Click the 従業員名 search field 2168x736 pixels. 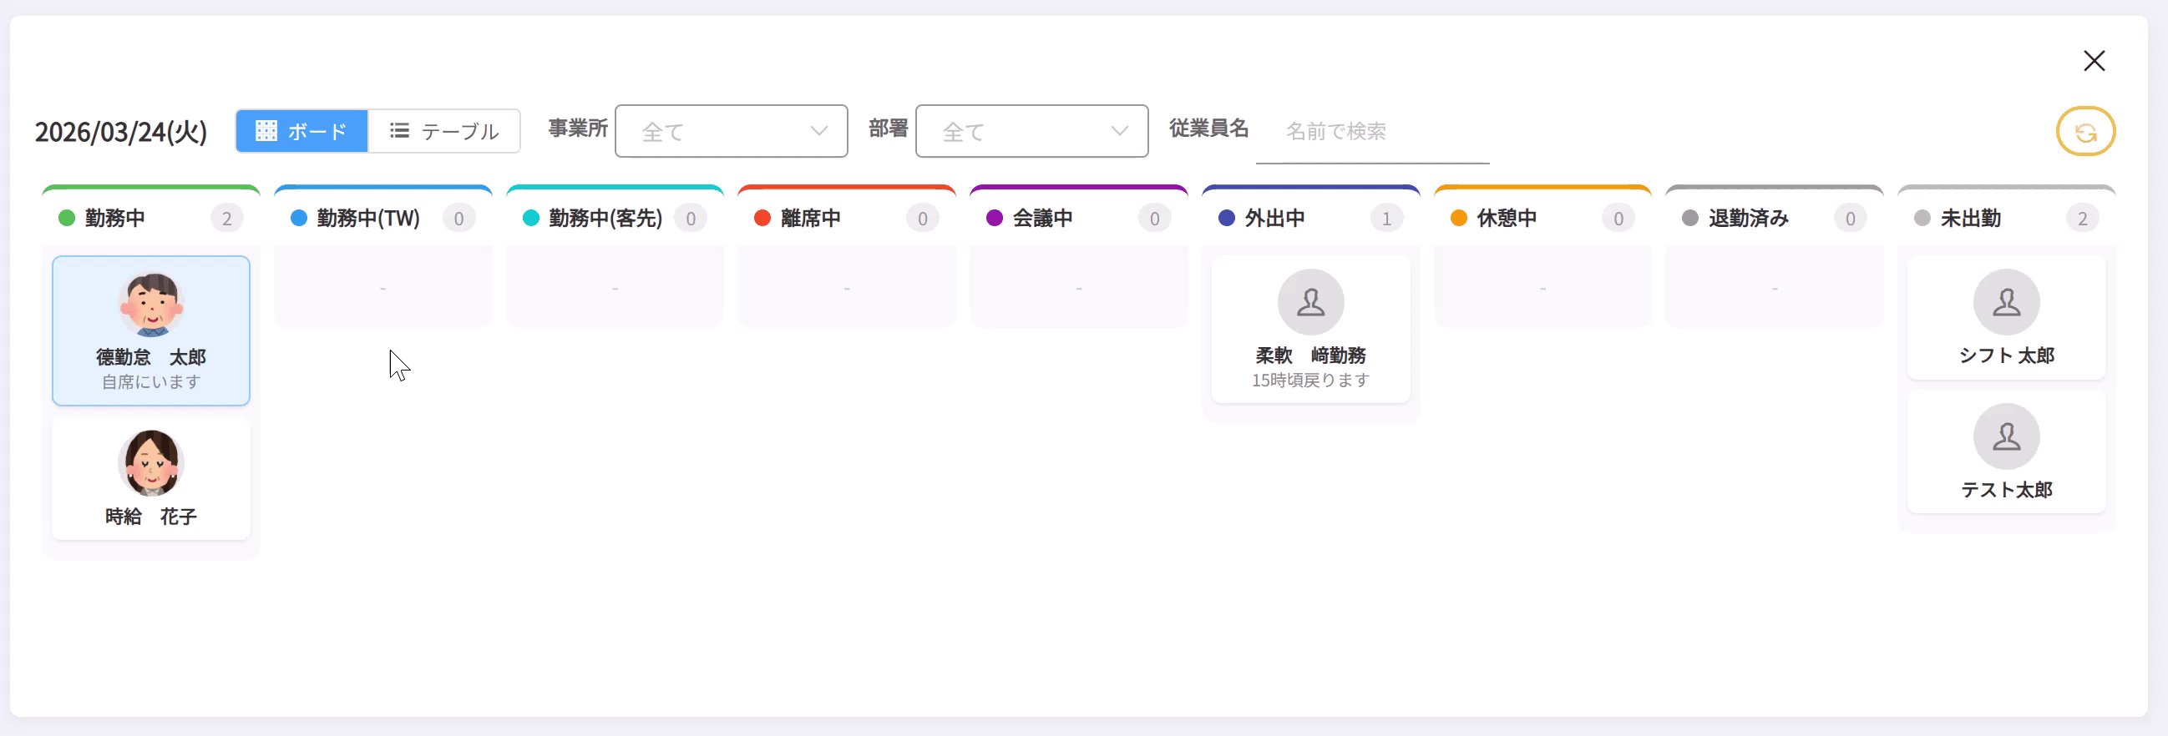pyautogui.click(x=1372, y=132)
